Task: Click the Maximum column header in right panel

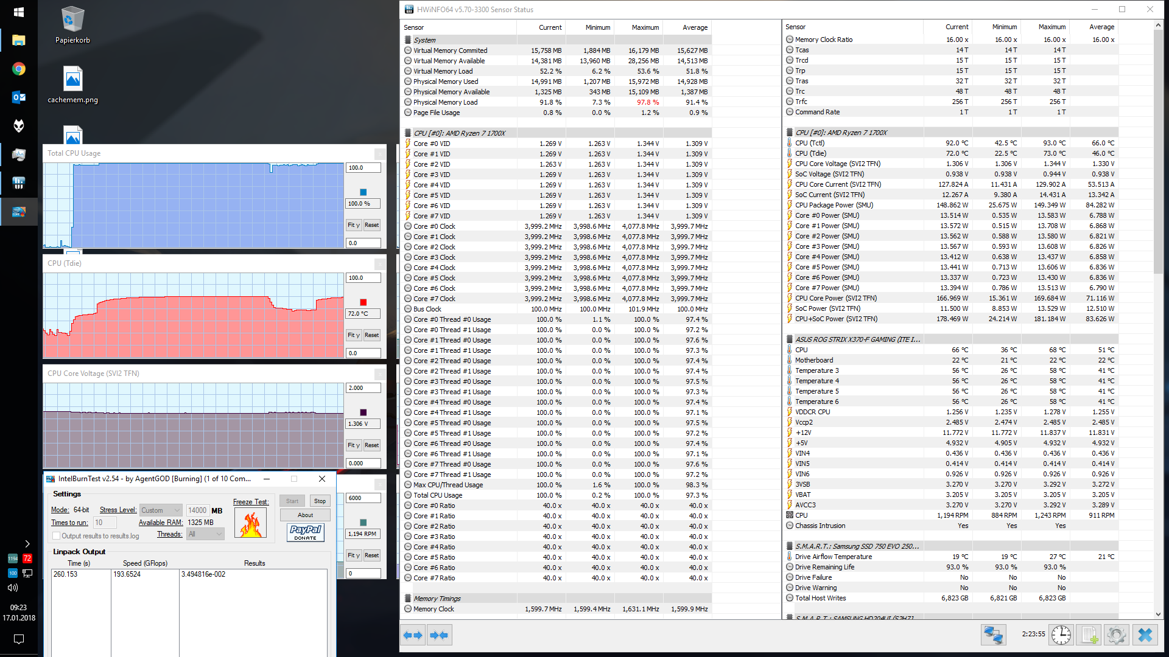Action: (x=1051, y=27)
